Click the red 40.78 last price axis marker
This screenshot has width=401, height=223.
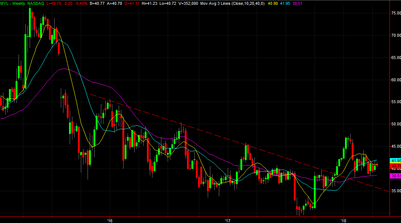[395, 166]
